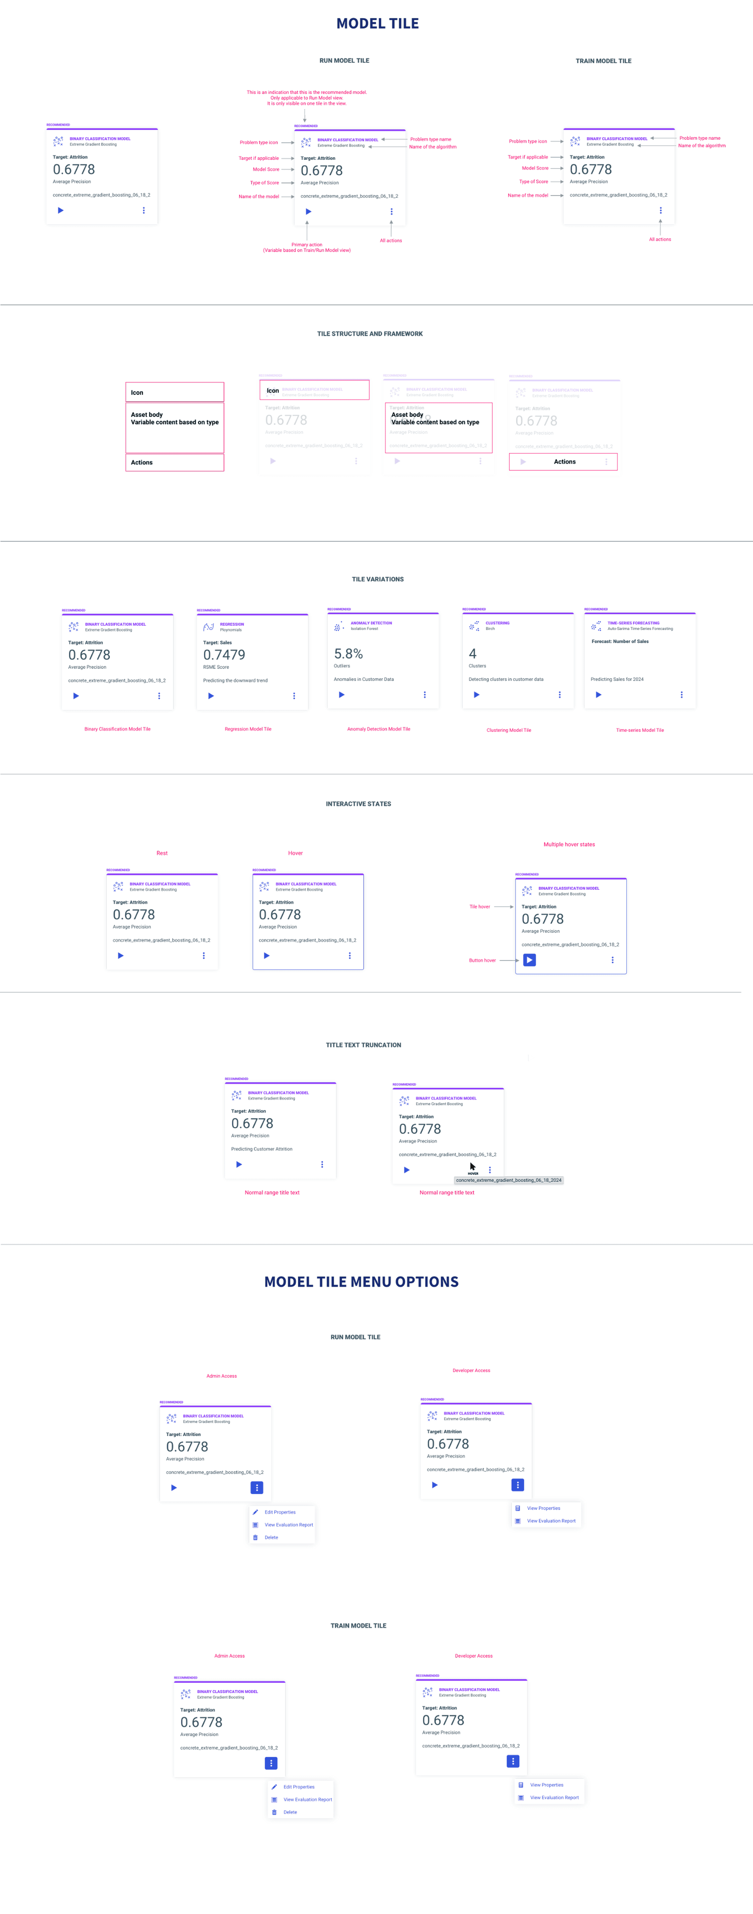753x1914 pixels.
Task: Click the play icon on the Regression tile
Action: (x=211, y=696)
